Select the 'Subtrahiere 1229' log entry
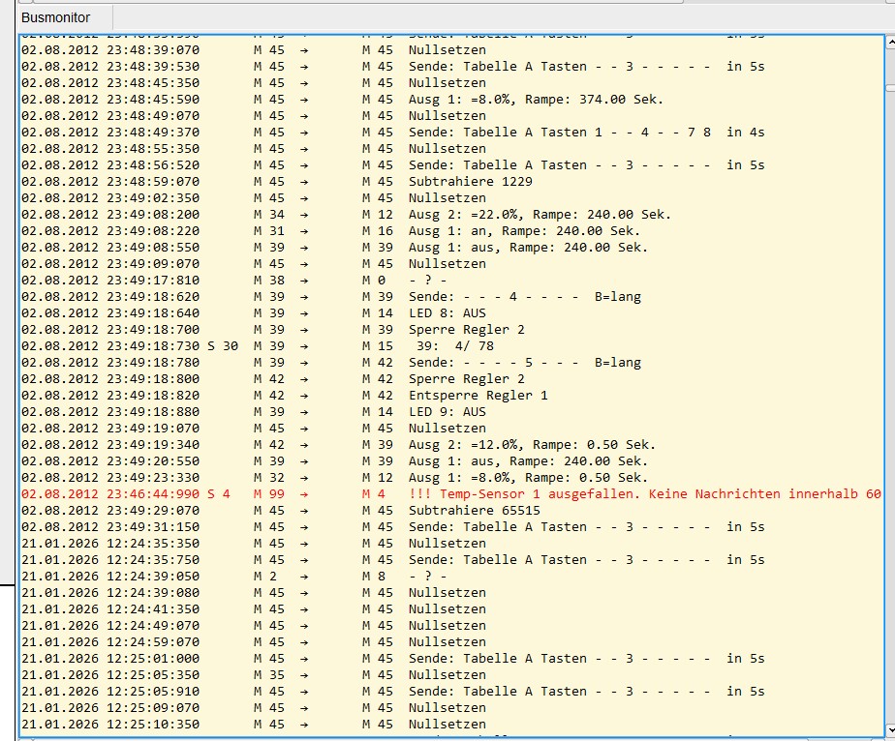The image size is (895, 741). pos(470,182)
